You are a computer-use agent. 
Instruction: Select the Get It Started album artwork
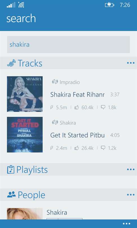point(25,135)
